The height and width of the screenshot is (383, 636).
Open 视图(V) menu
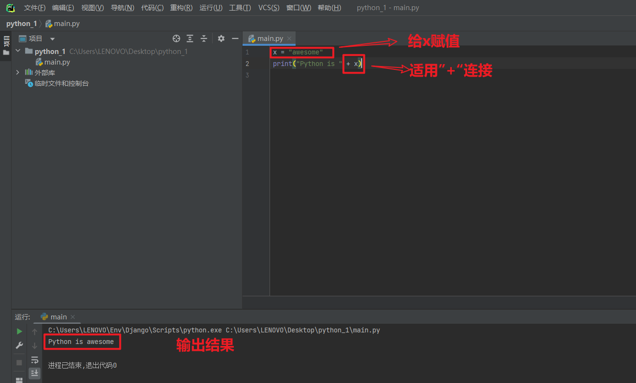[93, 8]
